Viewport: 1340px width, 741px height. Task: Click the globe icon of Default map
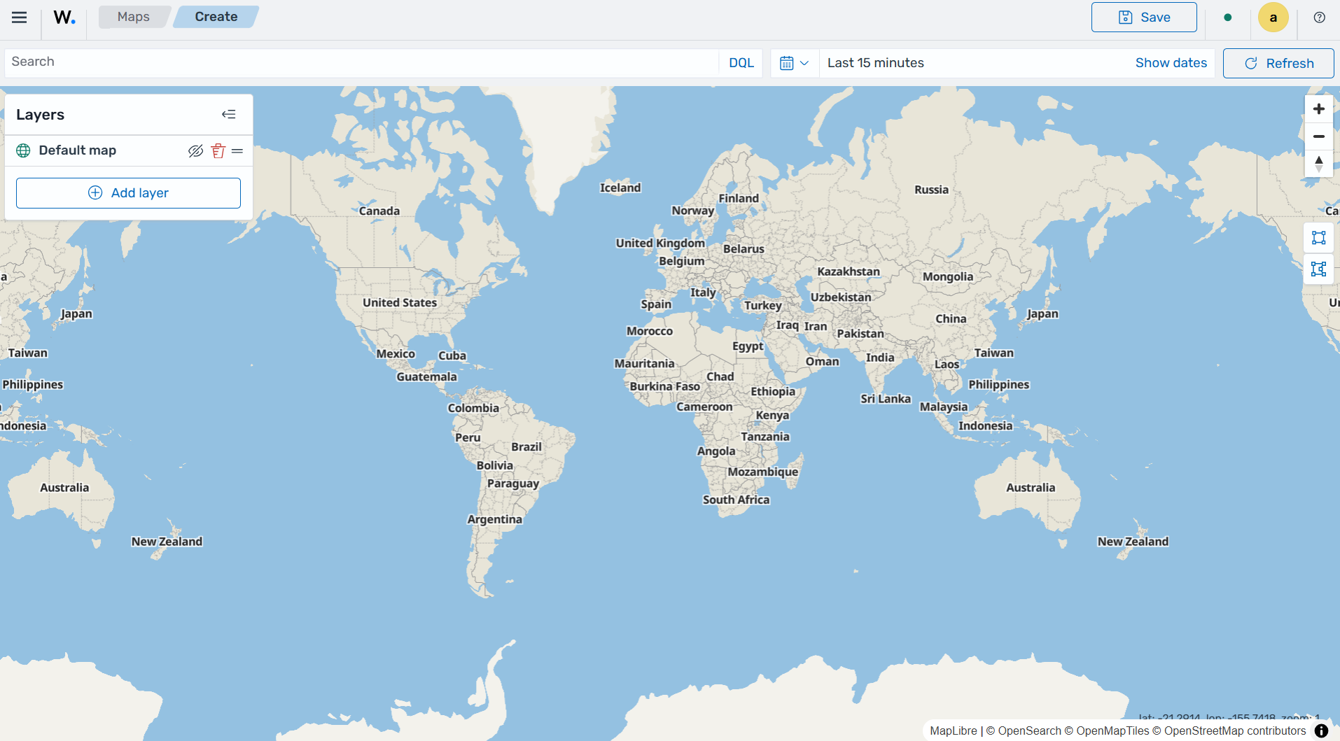click(x=23, y=150)
